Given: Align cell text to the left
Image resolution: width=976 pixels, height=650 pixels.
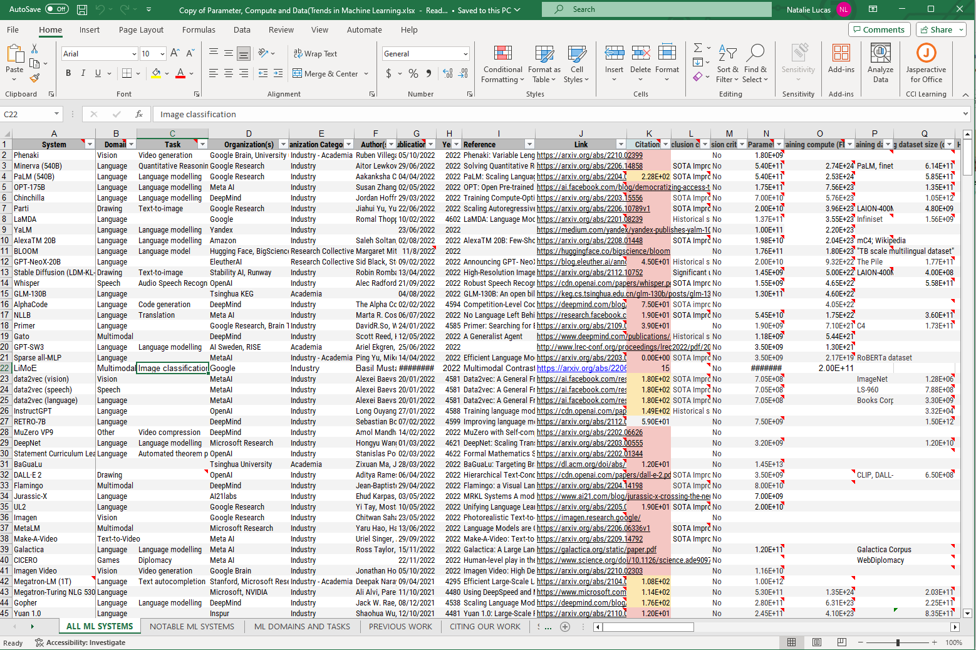Looking at the screenshot, I should tap(214, 73).
